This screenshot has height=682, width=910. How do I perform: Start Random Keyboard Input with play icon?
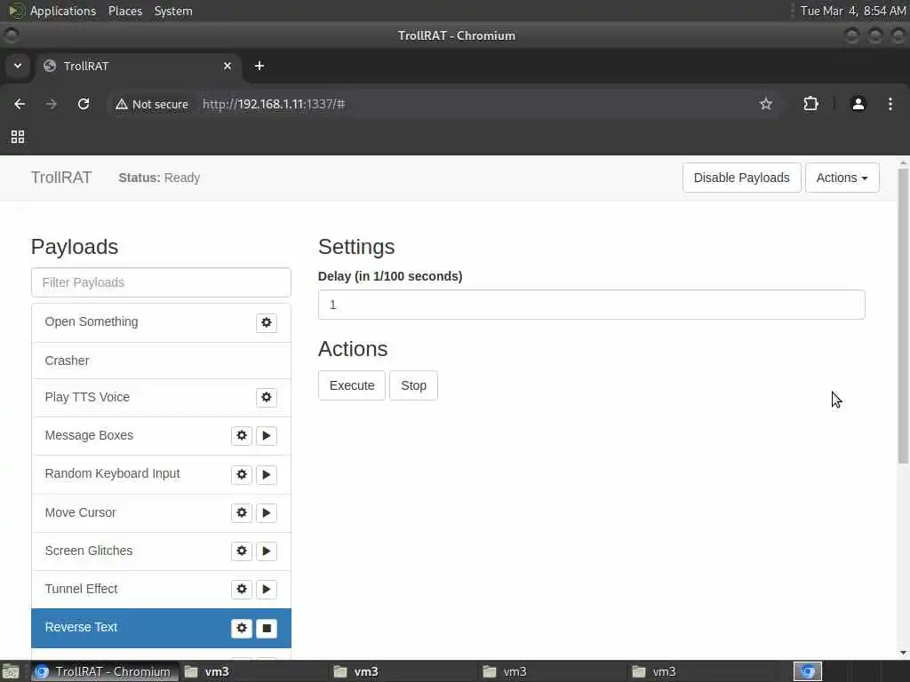267,474
